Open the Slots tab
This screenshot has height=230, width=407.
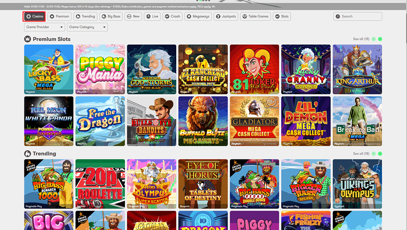tap(282, 16)
